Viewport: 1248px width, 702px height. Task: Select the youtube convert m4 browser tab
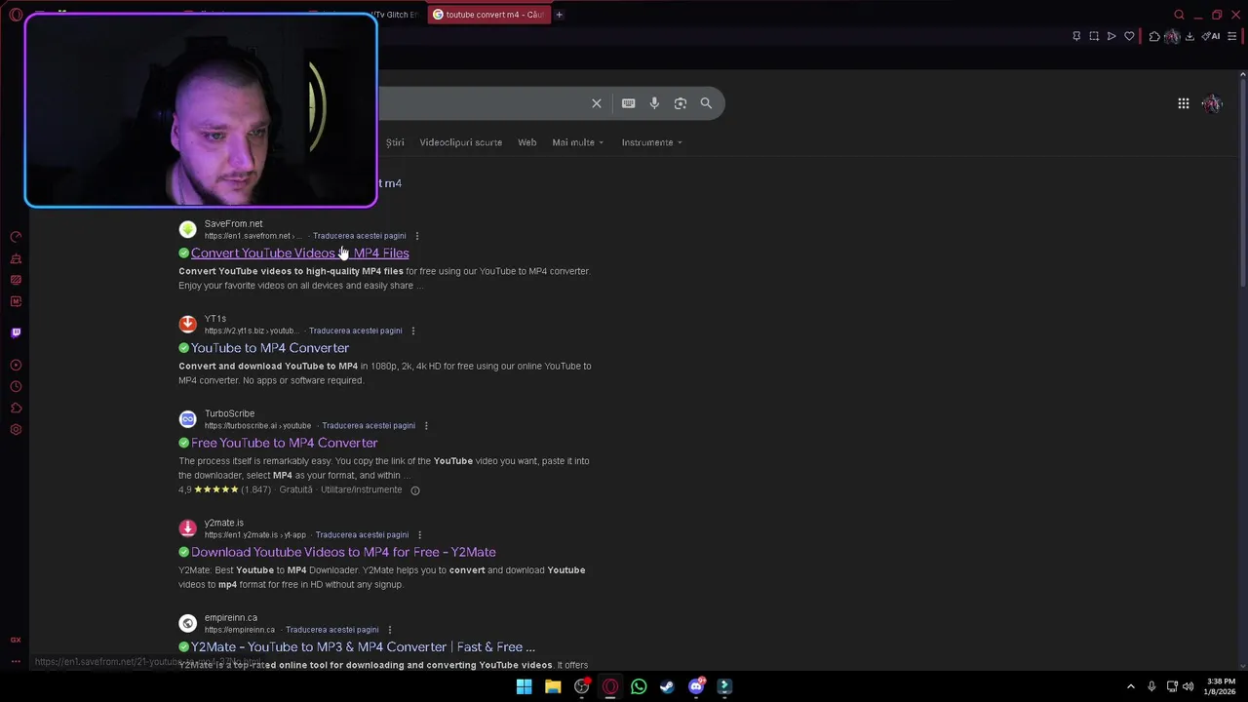(x=488, y=15)
